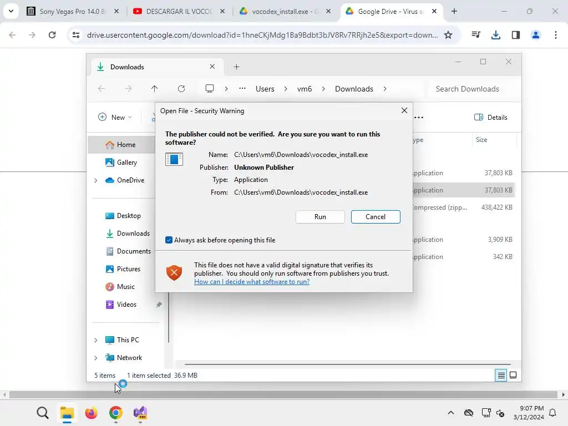Close the Downloads tab in File Explorer

pyautogui.click(x=212, y=67)
